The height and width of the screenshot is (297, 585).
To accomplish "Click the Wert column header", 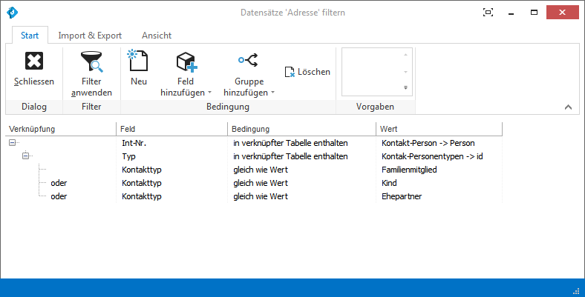I will click(439, 129).
